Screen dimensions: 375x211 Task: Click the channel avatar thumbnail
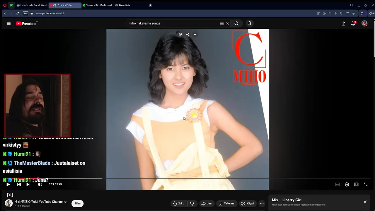pyautogui.click(x=9, y=203)
